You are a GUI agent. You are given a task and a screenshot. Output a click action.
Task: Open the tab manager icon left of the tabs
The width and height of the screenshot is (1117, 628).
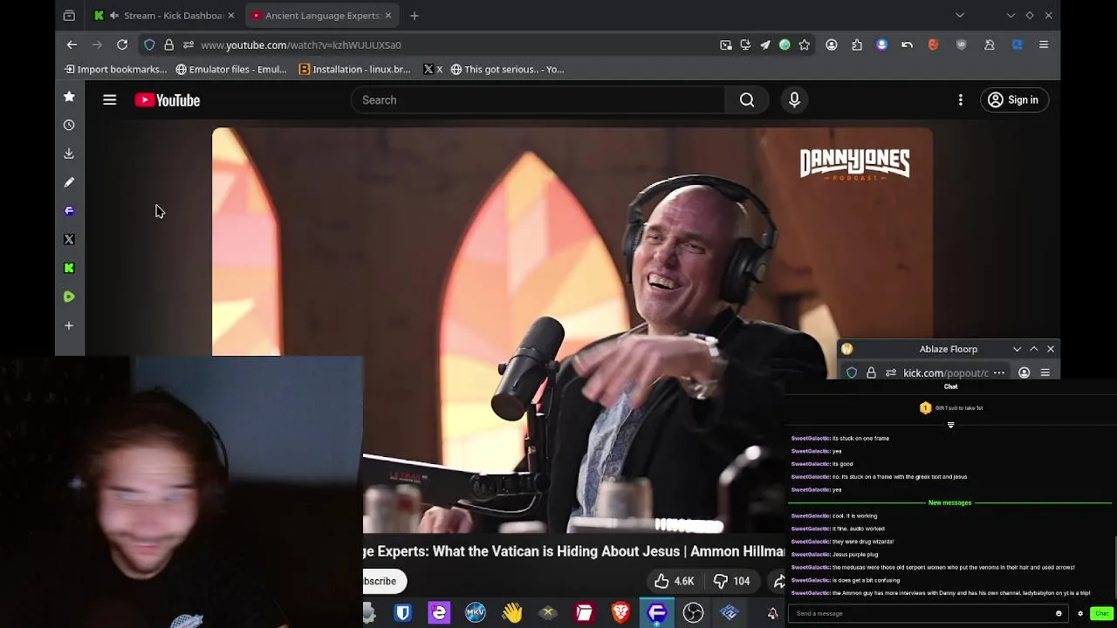pyautogui.click(x=69, y=15)
